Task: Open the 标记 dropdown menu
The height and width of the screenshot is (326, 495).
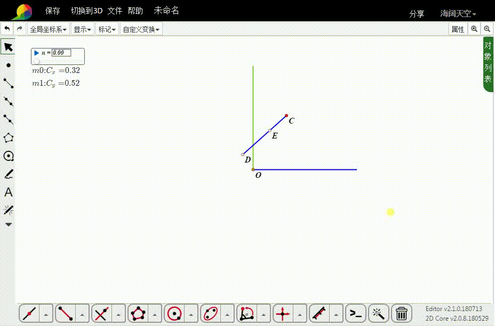Action: point(107,29)
